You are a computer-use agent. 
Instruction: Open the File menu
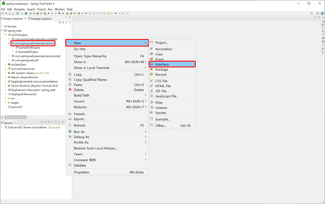[x=3, y=9]
